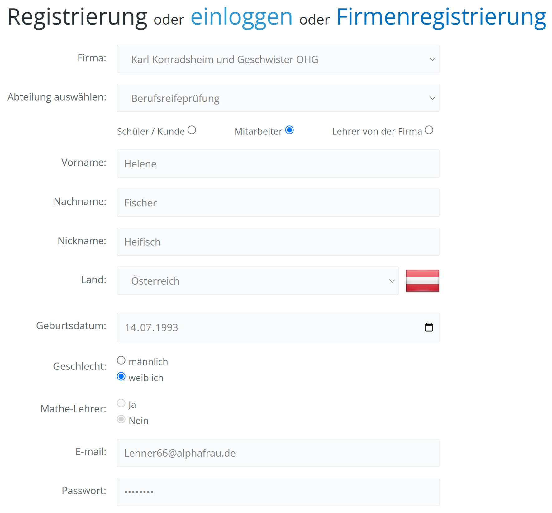Follow the einloggen link
The image size is (552, 513).
(241, 17)
